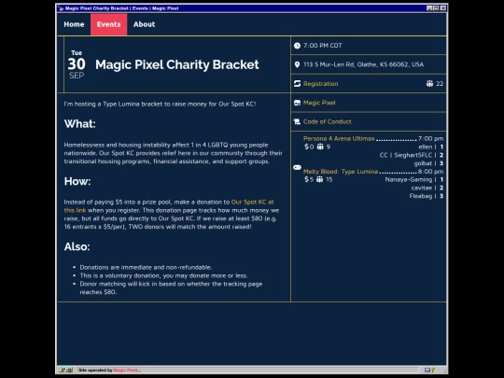The image size is (504, 378).
Task: Click the gamepad icon beside Melty Blood
Action: click(297, 167)
